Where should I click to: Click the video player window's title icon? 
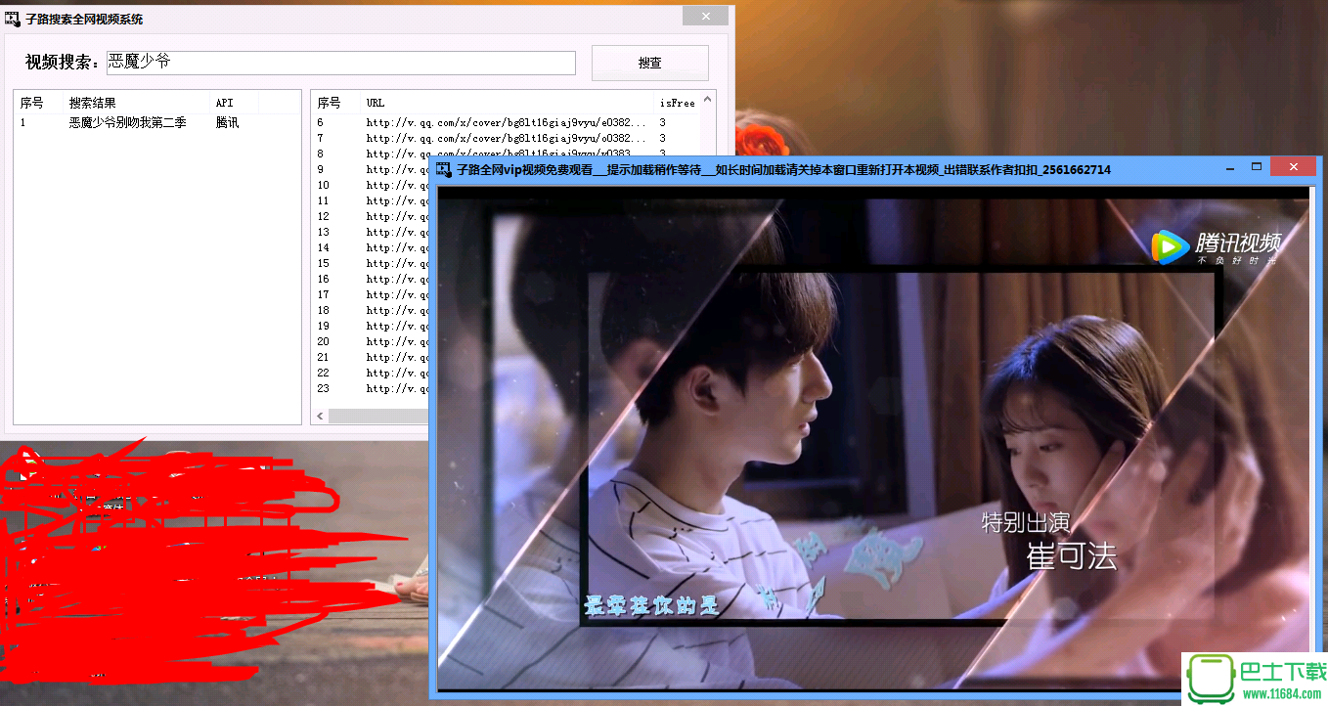pos(444,169)
